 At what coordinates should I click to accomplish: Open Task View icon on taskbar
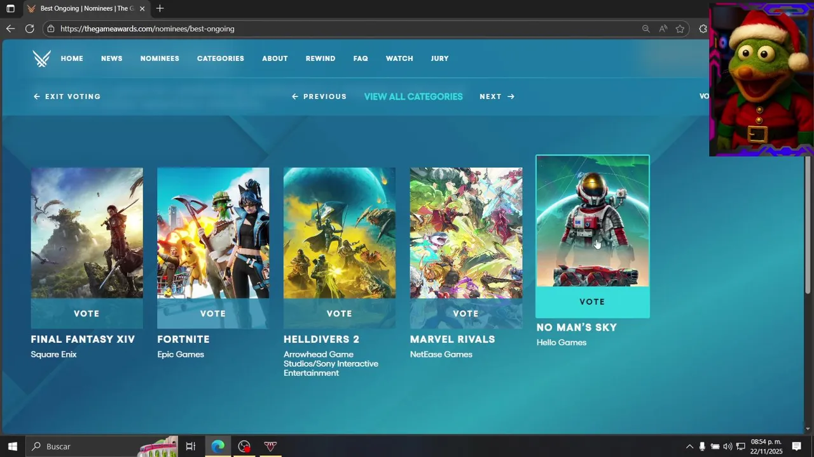tap(190, 446)
